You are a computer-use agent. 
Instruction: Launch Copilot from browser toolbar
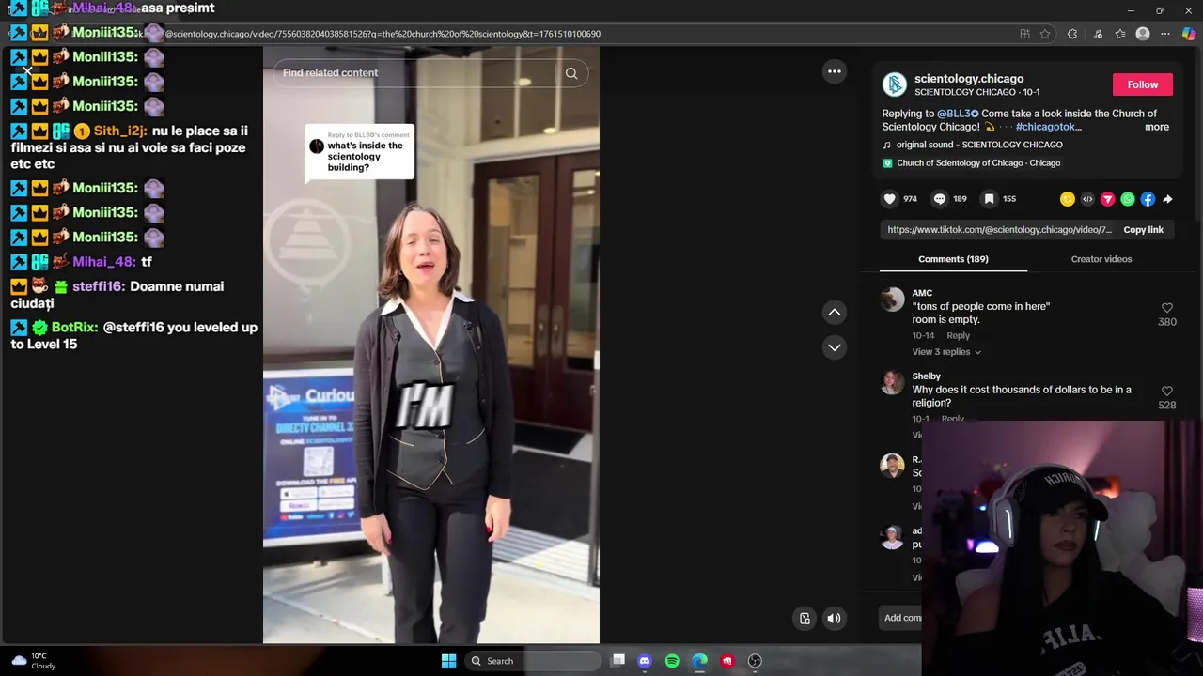[x=1189, y=34]
